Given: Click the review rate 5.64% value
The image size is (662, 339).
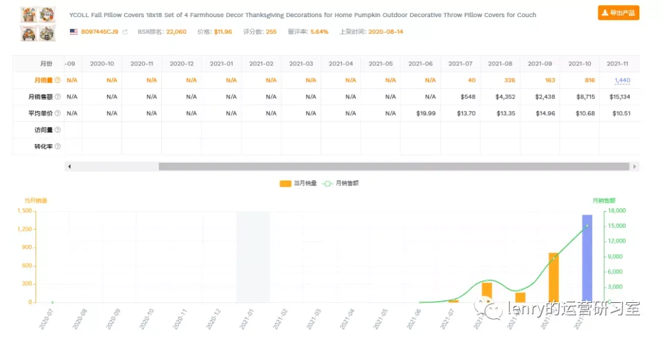Looking at the screenshot, I should (319, 32).
